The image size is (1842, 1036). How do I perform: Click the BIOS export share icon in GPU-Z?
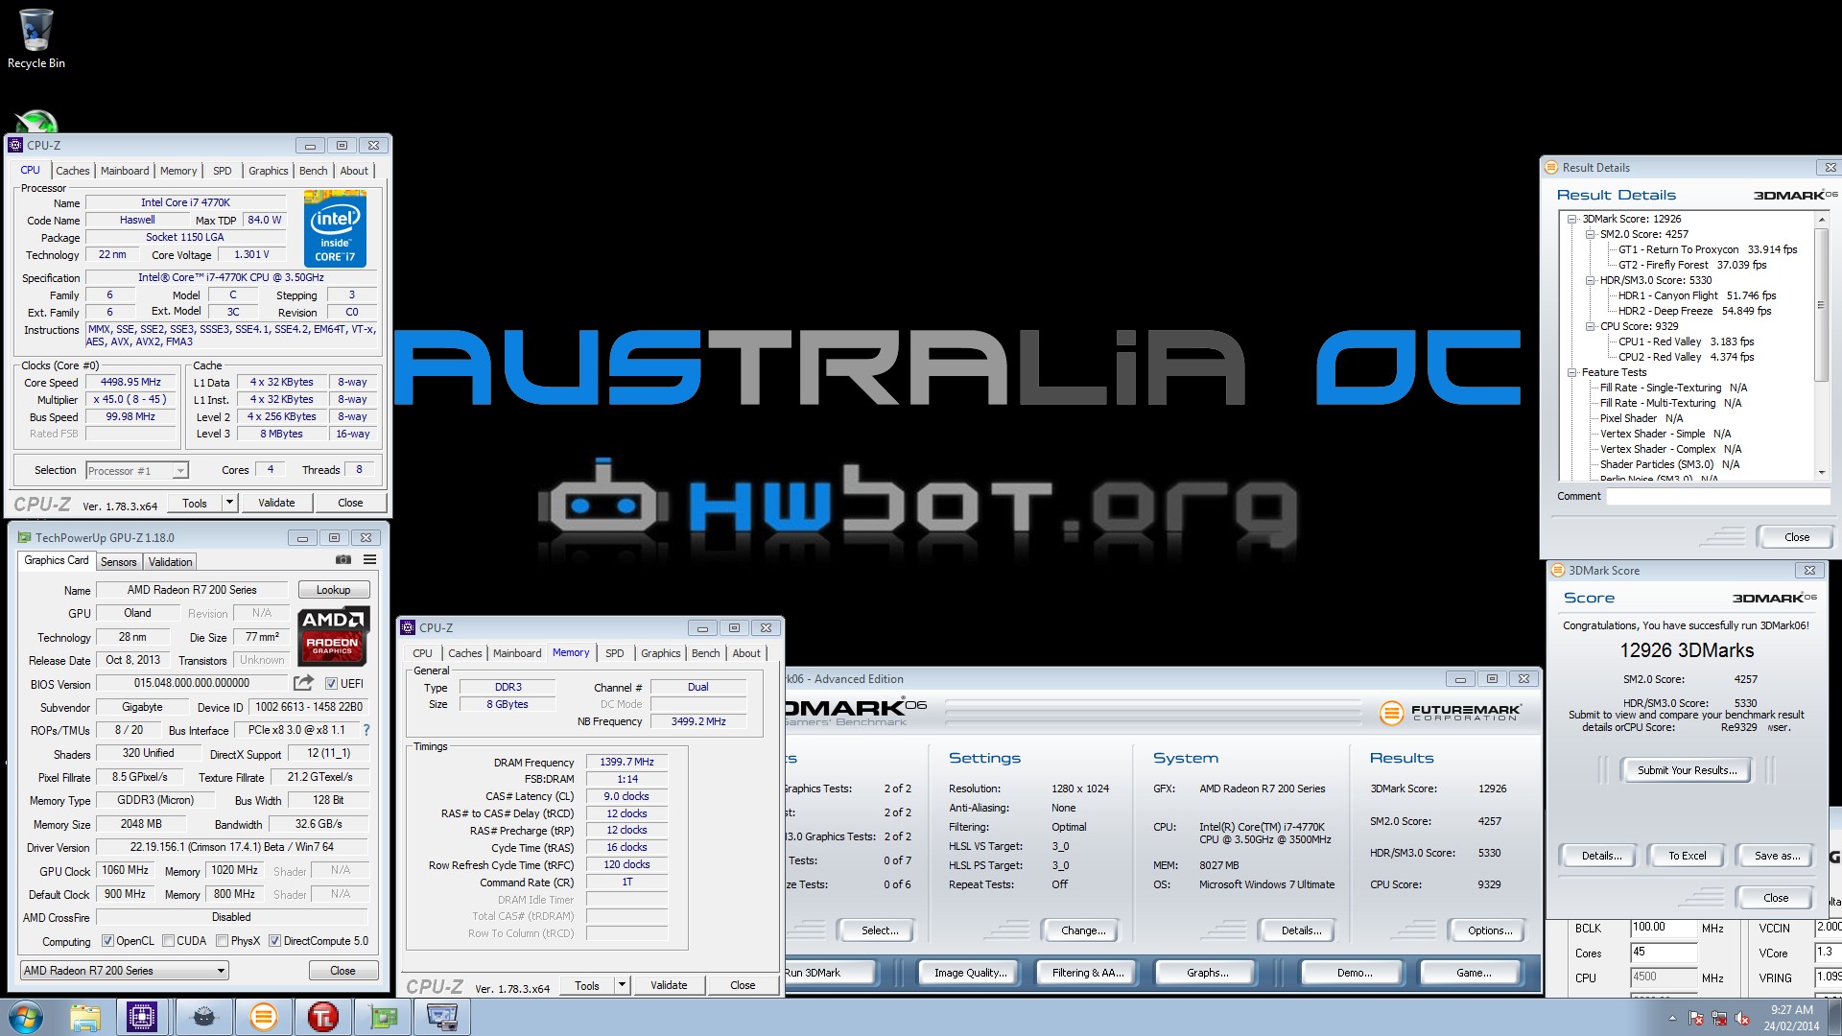point(303,683)
